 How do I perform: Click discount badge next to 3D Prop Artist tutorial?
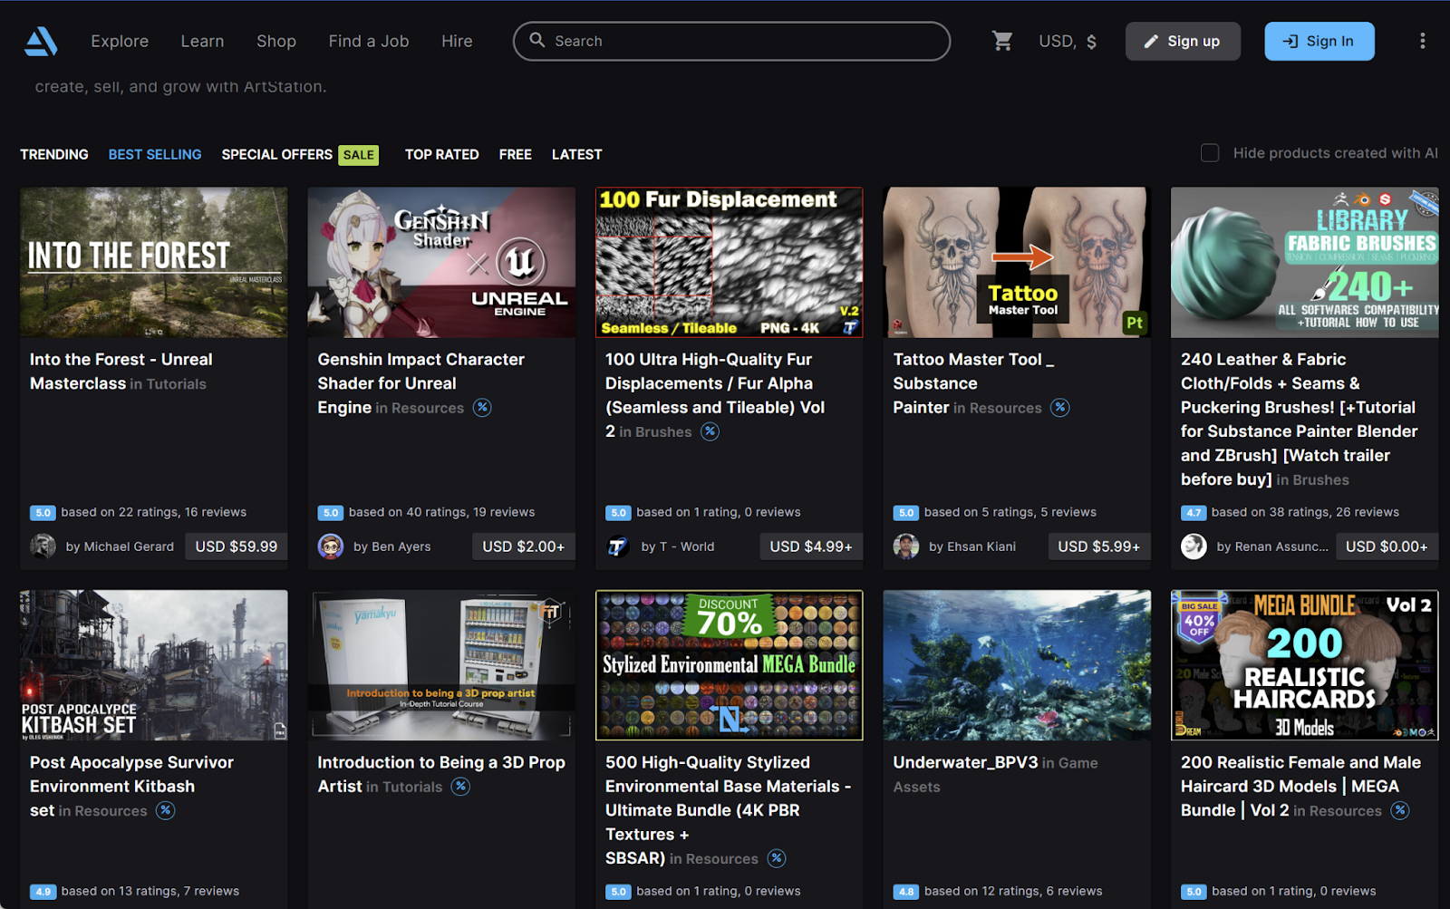pyautogui.click(x=461, y=786)
